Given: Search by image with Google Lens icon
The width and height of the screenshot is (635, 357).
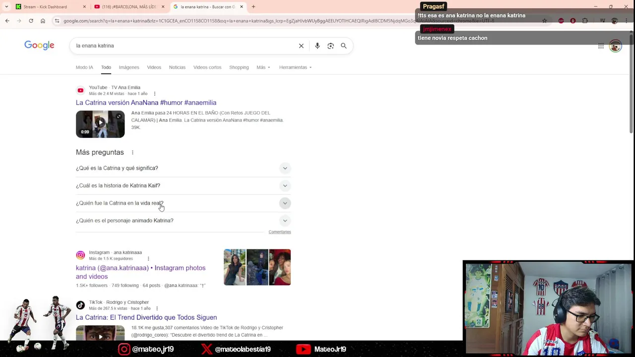Looking at the screenshot, I should coord(330,46).
